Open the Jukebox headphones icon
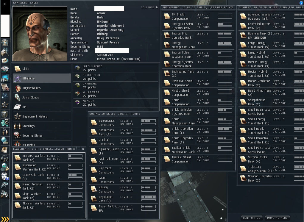 pos(5,158)
